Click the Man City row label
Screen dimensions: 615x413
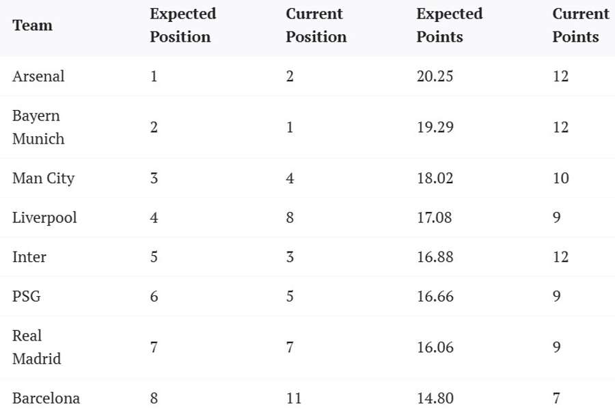click(43, 178)
